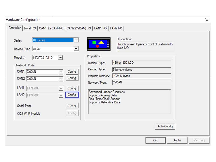Click the Network Type field CsCAN
This screenshot has width=216, height=162.
click(141, 82)
